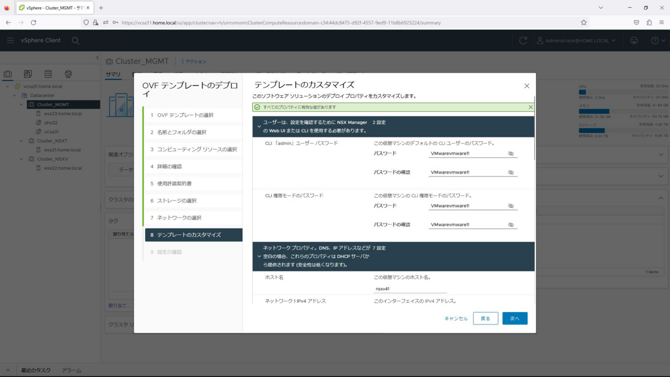Collapse the left navigation panel arrow
The width and height of the screenshot is (670, 377).
tap(97, 58)
